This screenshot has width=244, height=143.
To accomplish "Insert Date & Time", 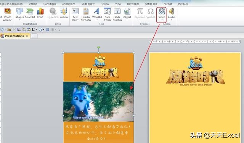I will [x=108, y=14].
